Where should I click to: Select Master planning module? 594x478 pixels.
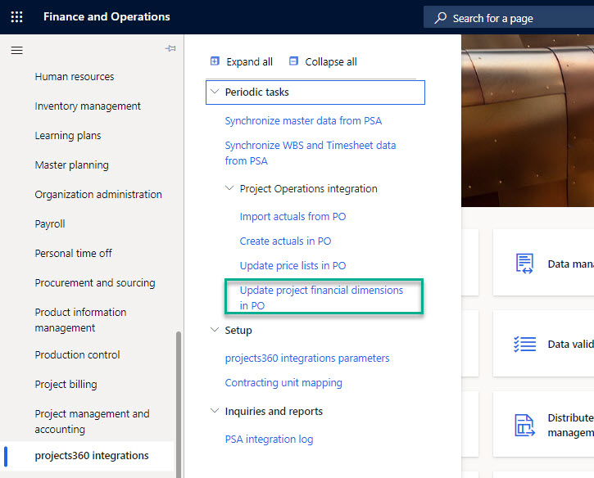coord(71,165)
